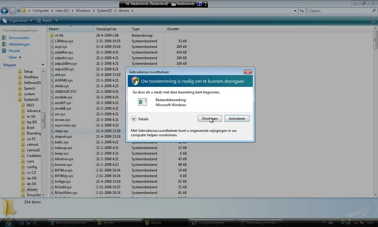Image resolution: width=378 pixels, height=227 pixels.
Task: Close the Gebruikersaccountbeheer dialog with the X
Action: (248, 72)
